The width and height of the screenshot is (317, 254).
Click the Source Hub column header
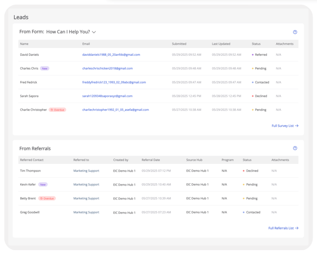point(194,160)
